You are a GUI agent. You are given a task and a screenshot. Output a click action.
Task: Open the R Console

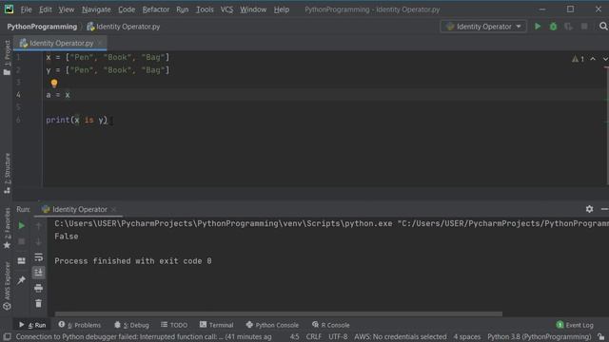pos(330,325)
